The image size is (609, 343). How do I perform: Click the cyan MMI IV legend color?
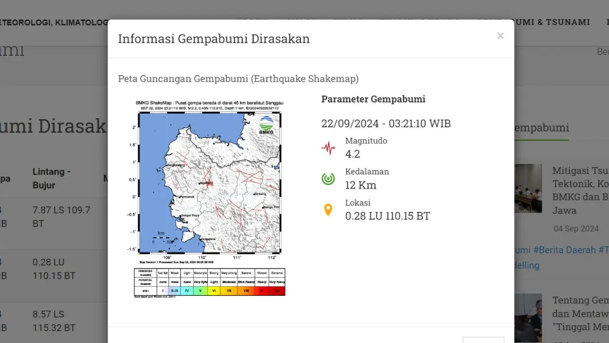coord(187,290)
